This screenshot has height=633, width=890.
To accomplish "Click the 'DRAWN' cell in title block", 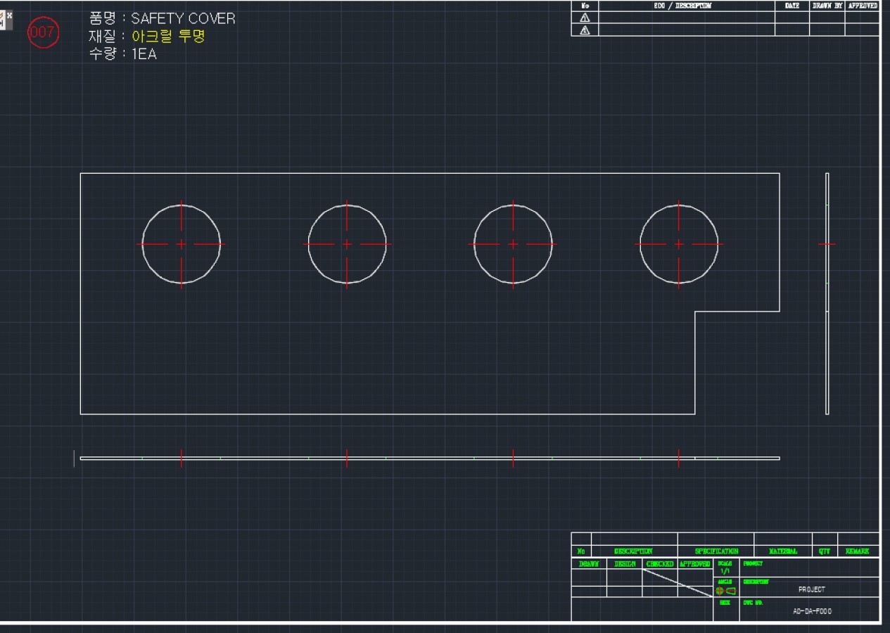I will [589, 564].
